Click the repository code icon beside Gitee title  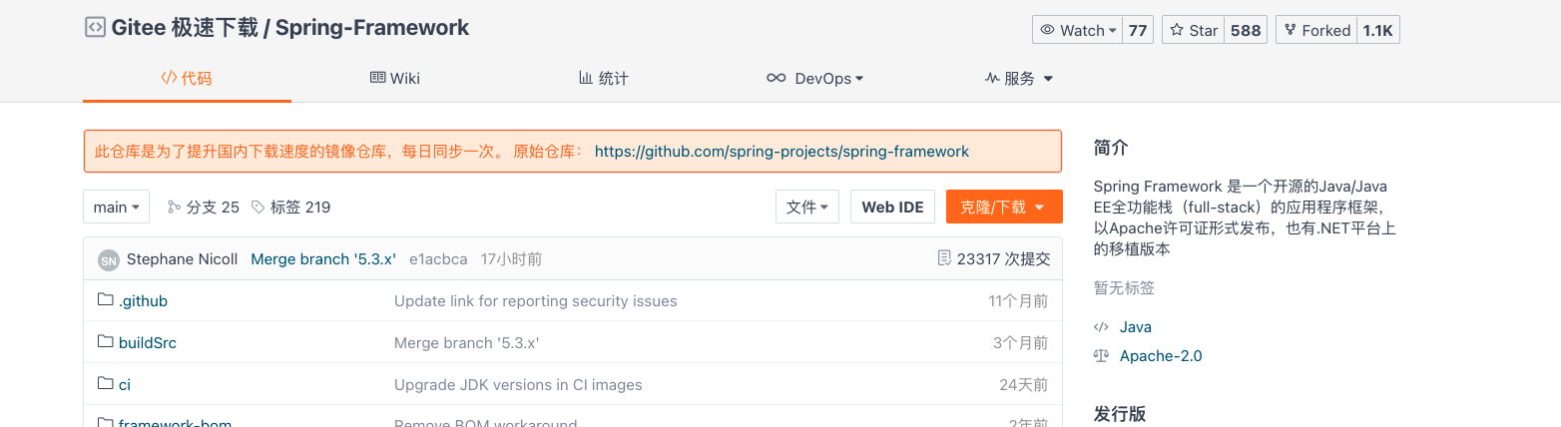[94, 28]
